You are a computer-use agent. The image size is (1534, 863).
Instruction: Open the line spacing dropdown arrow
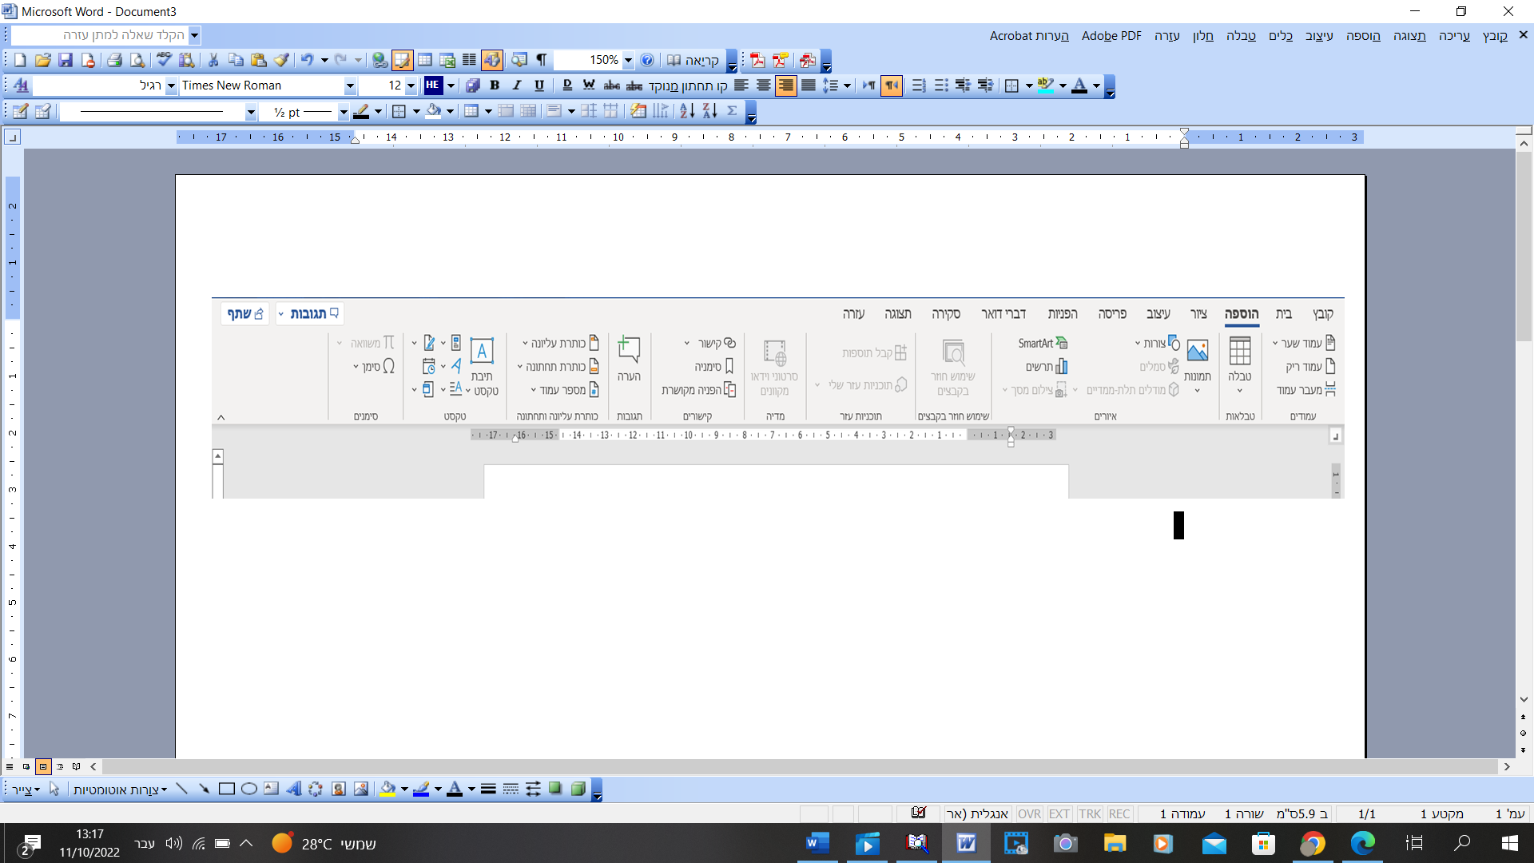pyautogui.click(x=847, y=86)
